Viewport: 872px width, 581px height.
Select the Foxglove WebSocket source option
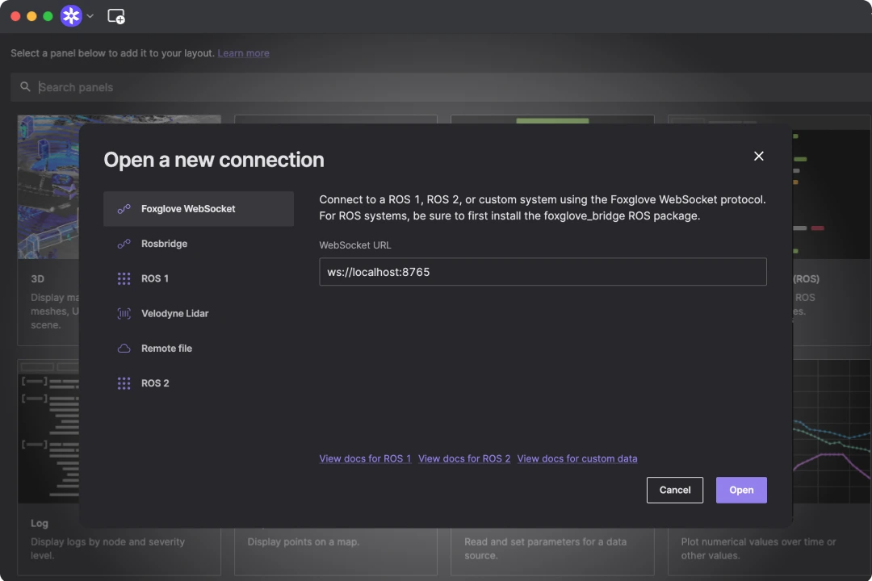[x=188, y=209]
